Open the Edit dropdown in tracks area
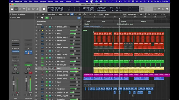Image resolution: width=179 pixels, height=100 pixels. 44,14
